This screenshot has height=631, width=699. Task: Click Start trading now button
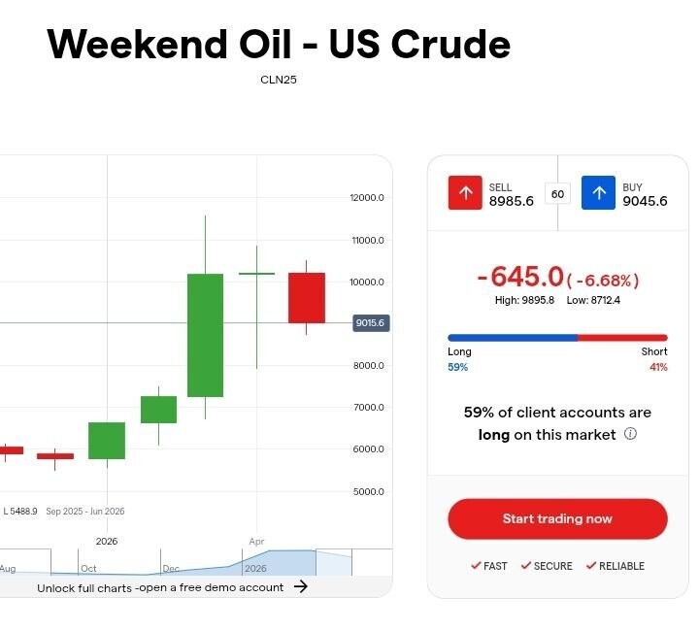557,518
